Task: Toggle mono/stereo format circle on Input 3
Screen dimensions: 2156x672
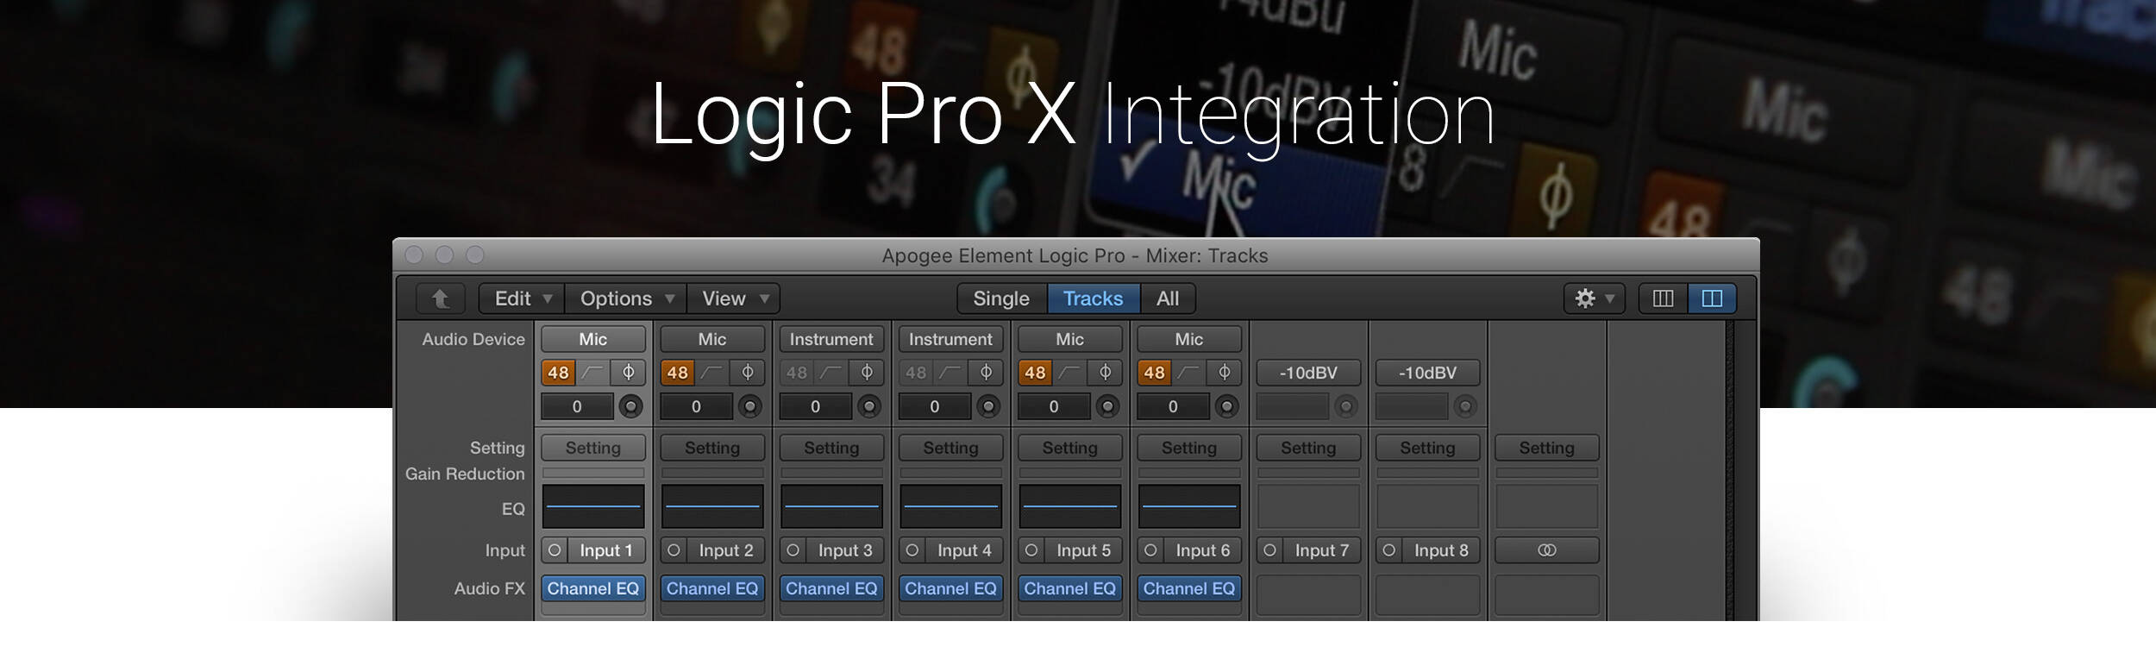Action: 793,550
